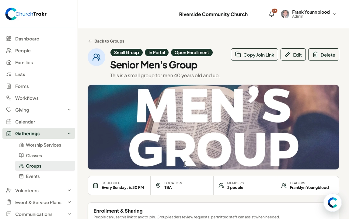Click the Leaders people icon

[x=284, y=186]
